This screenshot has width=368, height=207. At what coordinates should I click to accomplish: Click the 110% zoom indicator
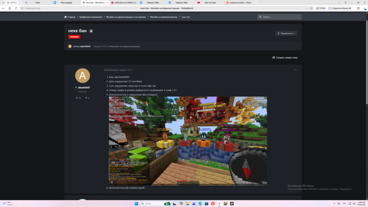pyautogui.click(x=321, y=8)
